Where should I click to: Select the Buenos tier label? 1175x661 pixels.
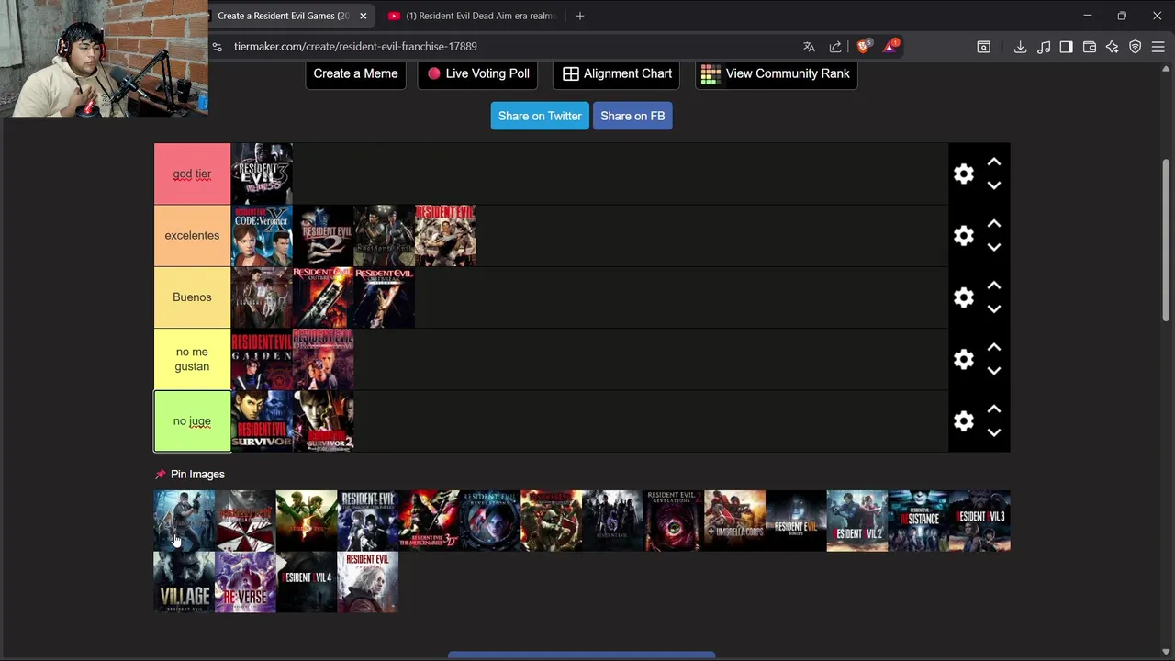click(192, 297)
